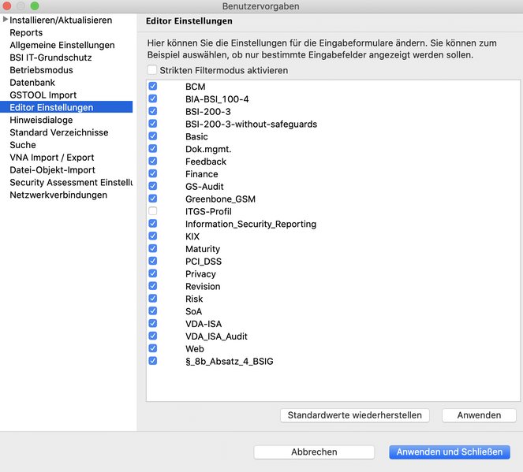Select Standard Verzeichnisse in the sidebar
The width and height of the screenshot is (523, 472).
pyautogui.click(x=59, y=132)
